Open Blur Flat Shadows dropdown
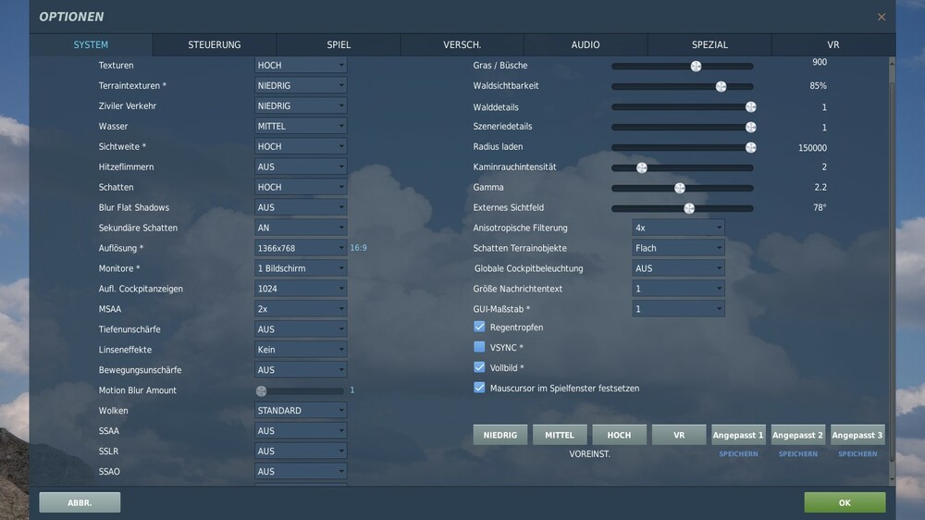Screen dimensions: 925x520 point(301,208)
